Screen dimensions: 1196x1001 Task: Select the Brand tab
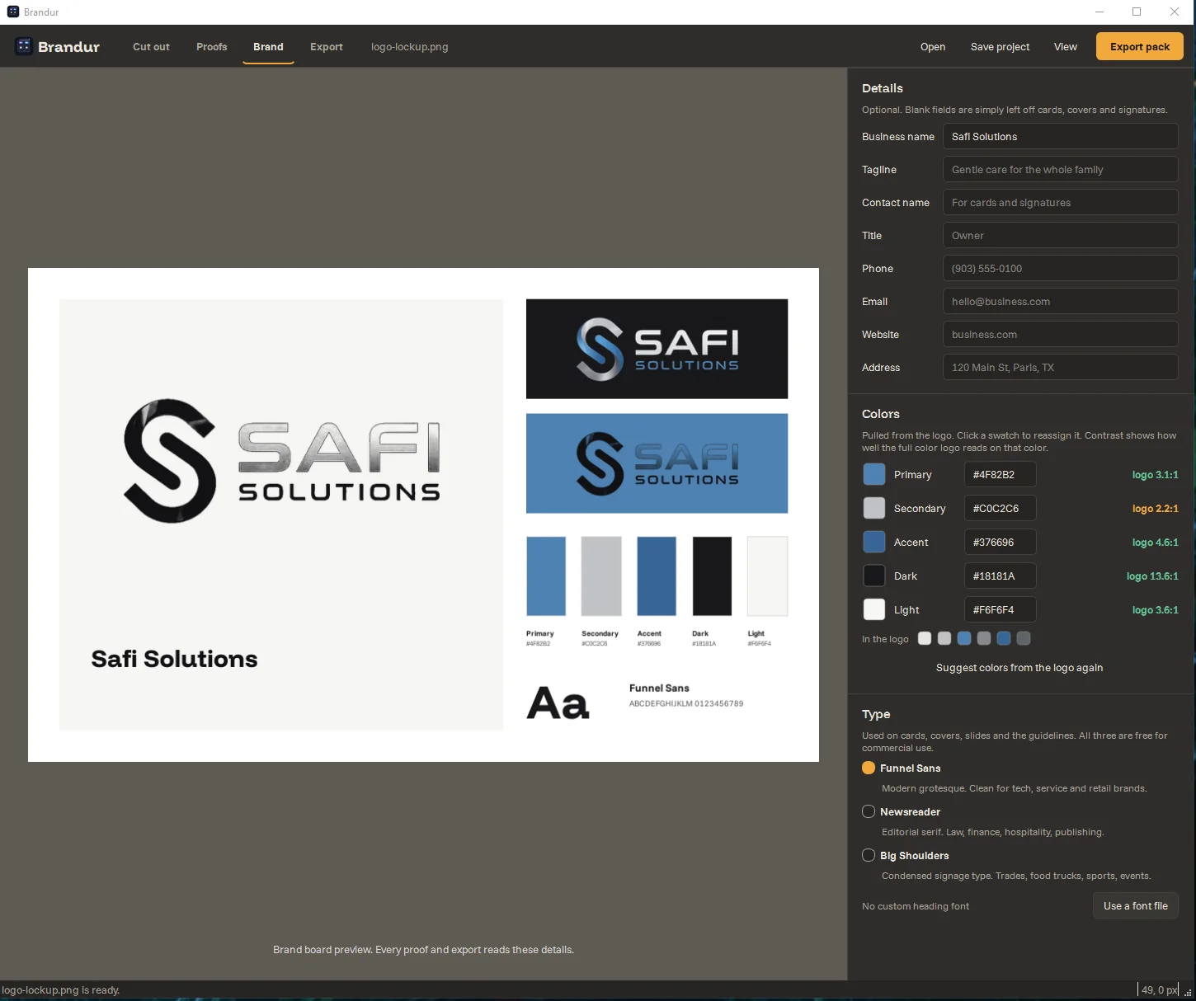click(268, 47)
